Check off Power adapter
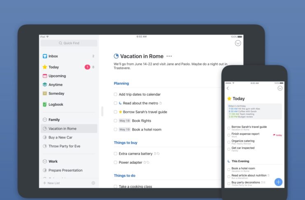 click(115, 163)
